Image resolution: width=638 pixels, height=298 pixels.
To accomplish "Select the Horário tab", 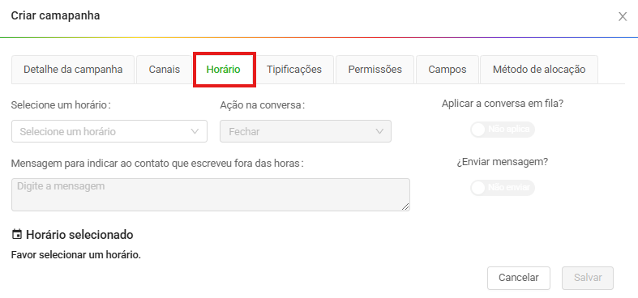I will [x=224, y=70].
